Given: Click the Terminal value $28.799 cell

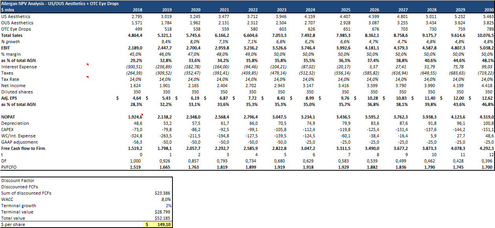Looking at the screenshot, I should (x=163, y=212).
